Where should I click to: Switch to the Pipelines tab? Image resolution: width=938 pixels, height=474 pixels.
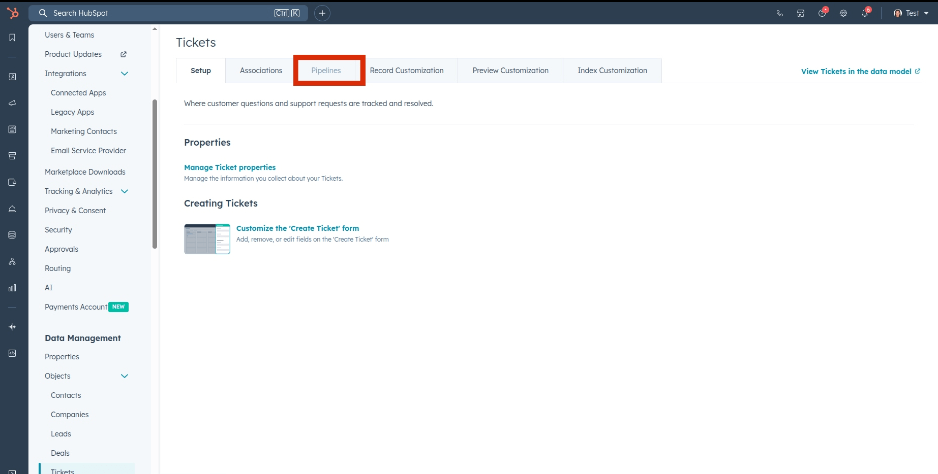click(x=326, y=71)
